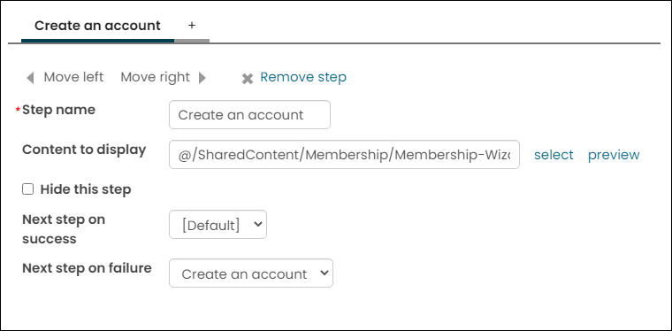Click the Move left arrow icon
The width and height of the screenshot is (672, 331).
30,78
